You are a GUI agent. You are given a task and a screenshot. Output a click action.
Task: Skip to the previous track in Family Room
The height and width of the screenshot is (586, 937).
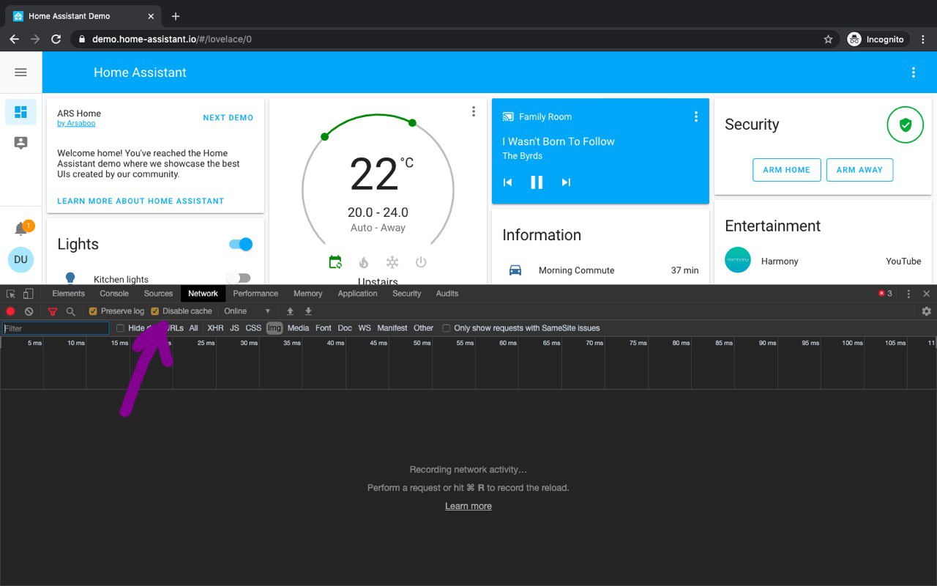pyautogui.click(x=507, y=182)
